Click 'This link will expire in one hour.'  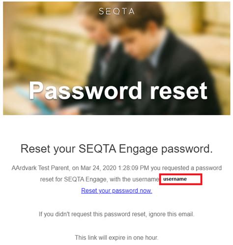point(116,238)
